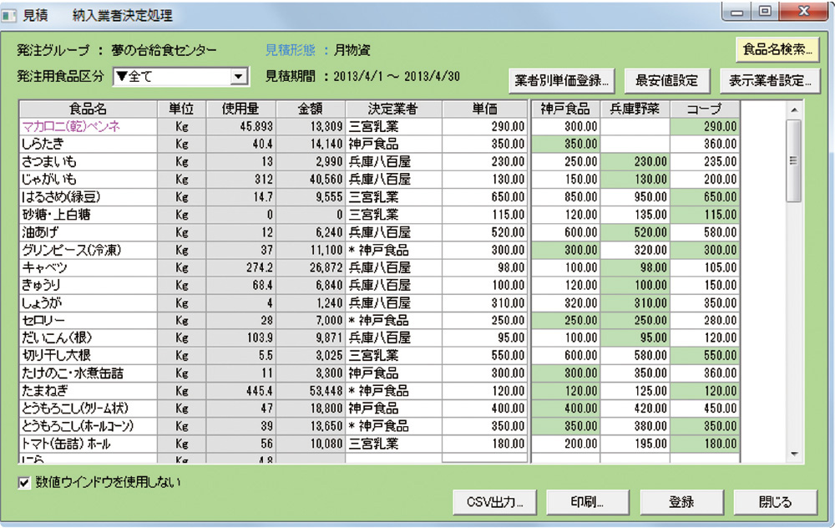The image size is (835, 528).
Task: Click scrollbar up arrow in table
Action: point(793,109)
